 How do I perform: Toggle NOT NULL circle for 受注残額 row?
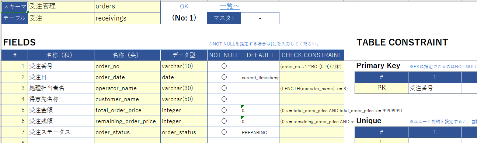tap(224, 121)
